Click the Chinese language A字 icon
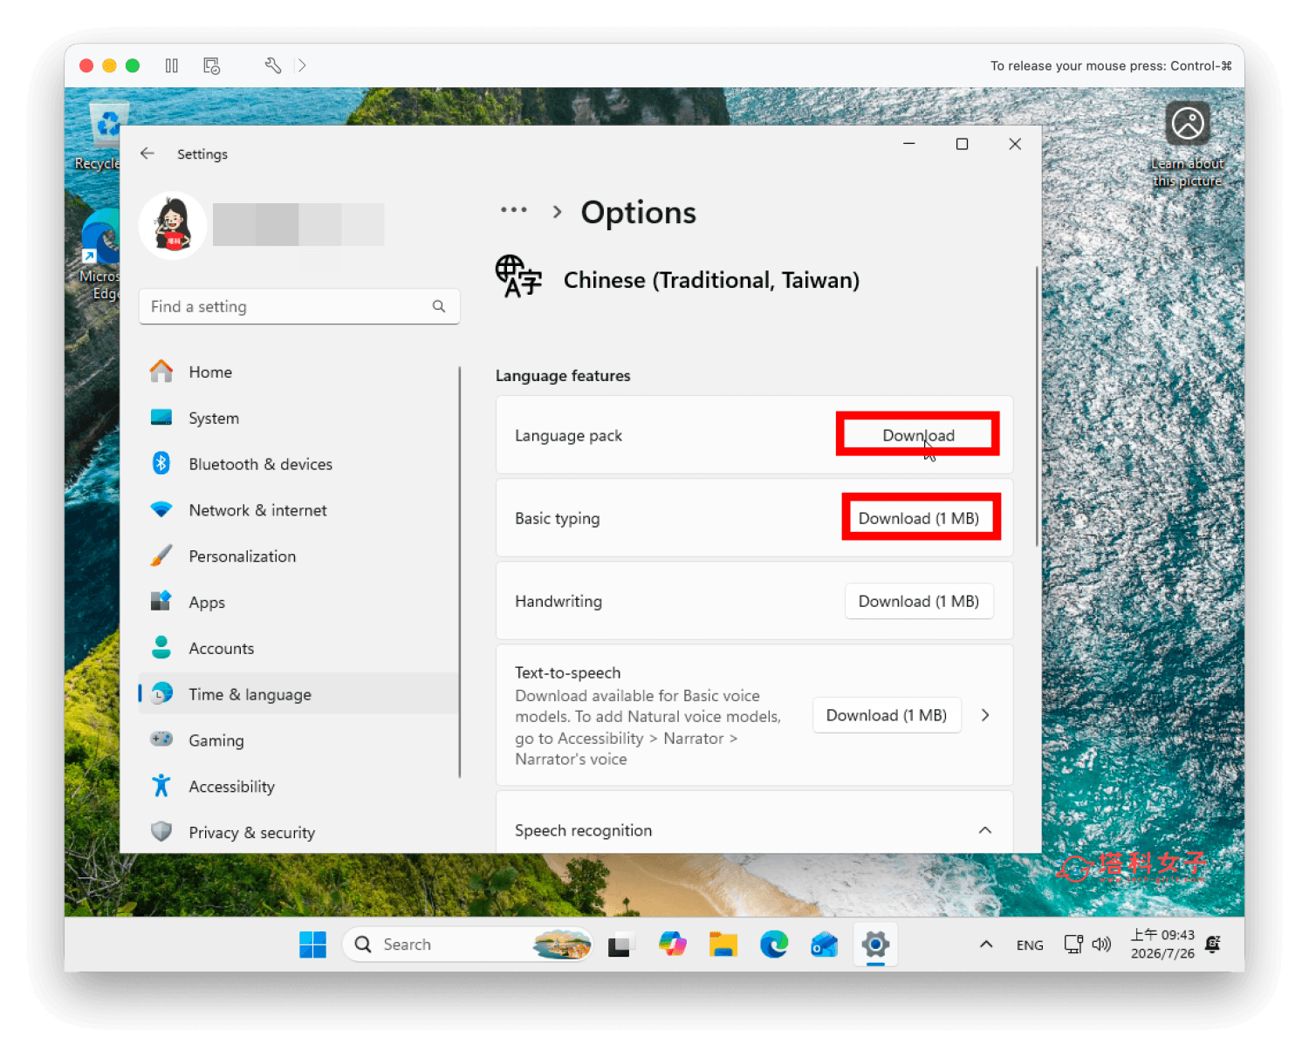 [x=518, y=276]
